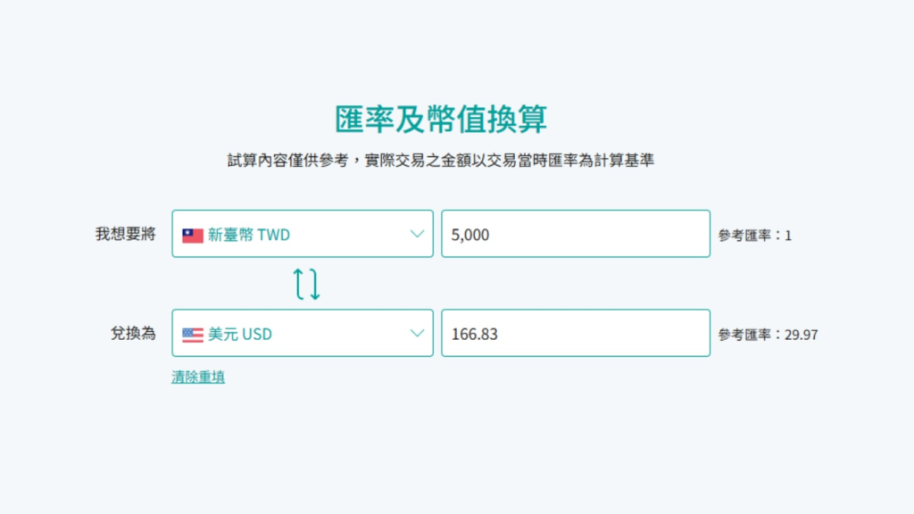Click the 參考匯率：29.97 reference rate label

769,333
